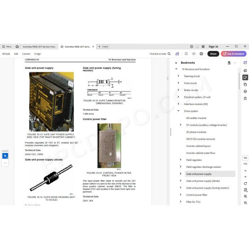This screenshot has height=249, width=249.
Task: Expand Electrical system, 24 volt bookmark
Action: point(178,97)
